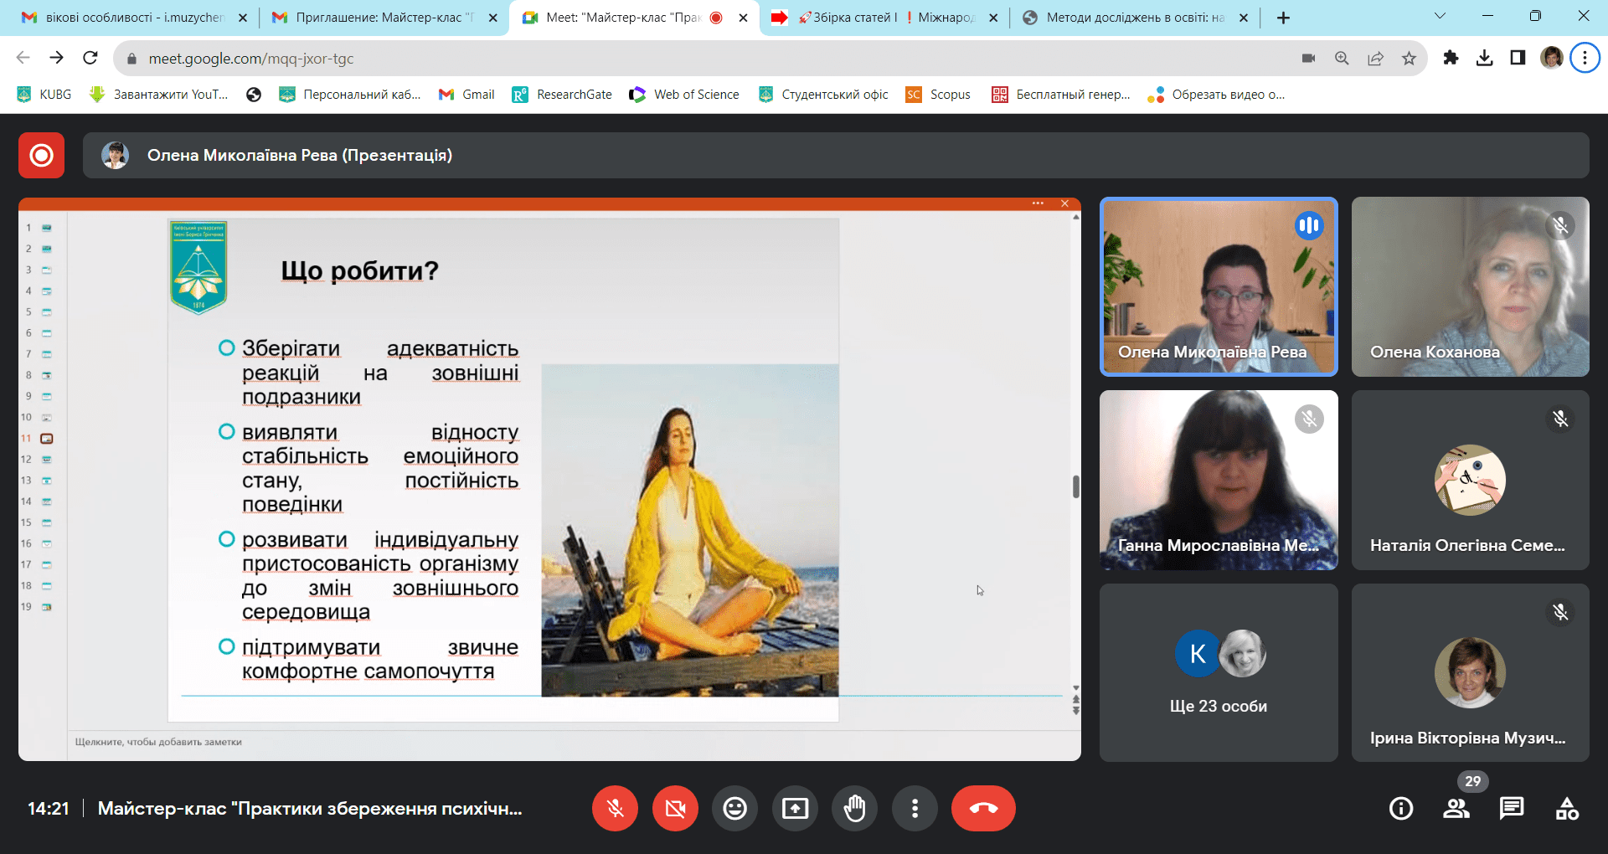Select the 'Ще 23 особи' participants tile
The height and width of the screenshot is (854, 1608).
pyautogui.click(x=1218, y=672)
